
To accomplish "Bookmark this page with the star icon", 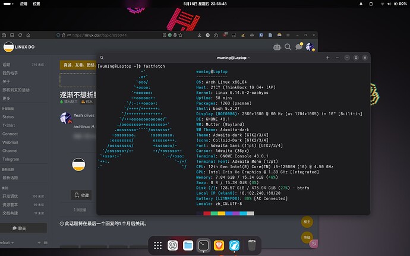I will (x=181, y=35).
